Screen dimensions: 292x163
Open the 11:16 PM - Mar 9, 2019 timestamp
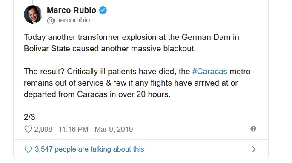click(96, 129)
